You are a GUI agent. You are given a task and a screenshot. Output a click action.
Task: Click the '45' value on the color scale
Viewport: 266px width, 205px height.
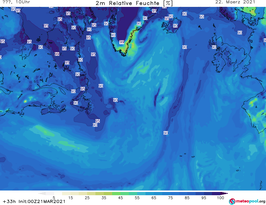120,198
